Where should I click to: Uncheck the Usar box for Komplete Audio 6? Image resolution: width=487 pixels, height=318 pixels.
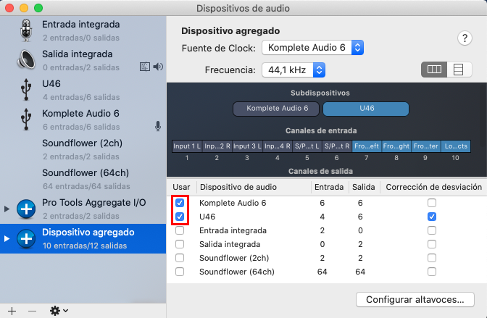[x=179, y=203]
